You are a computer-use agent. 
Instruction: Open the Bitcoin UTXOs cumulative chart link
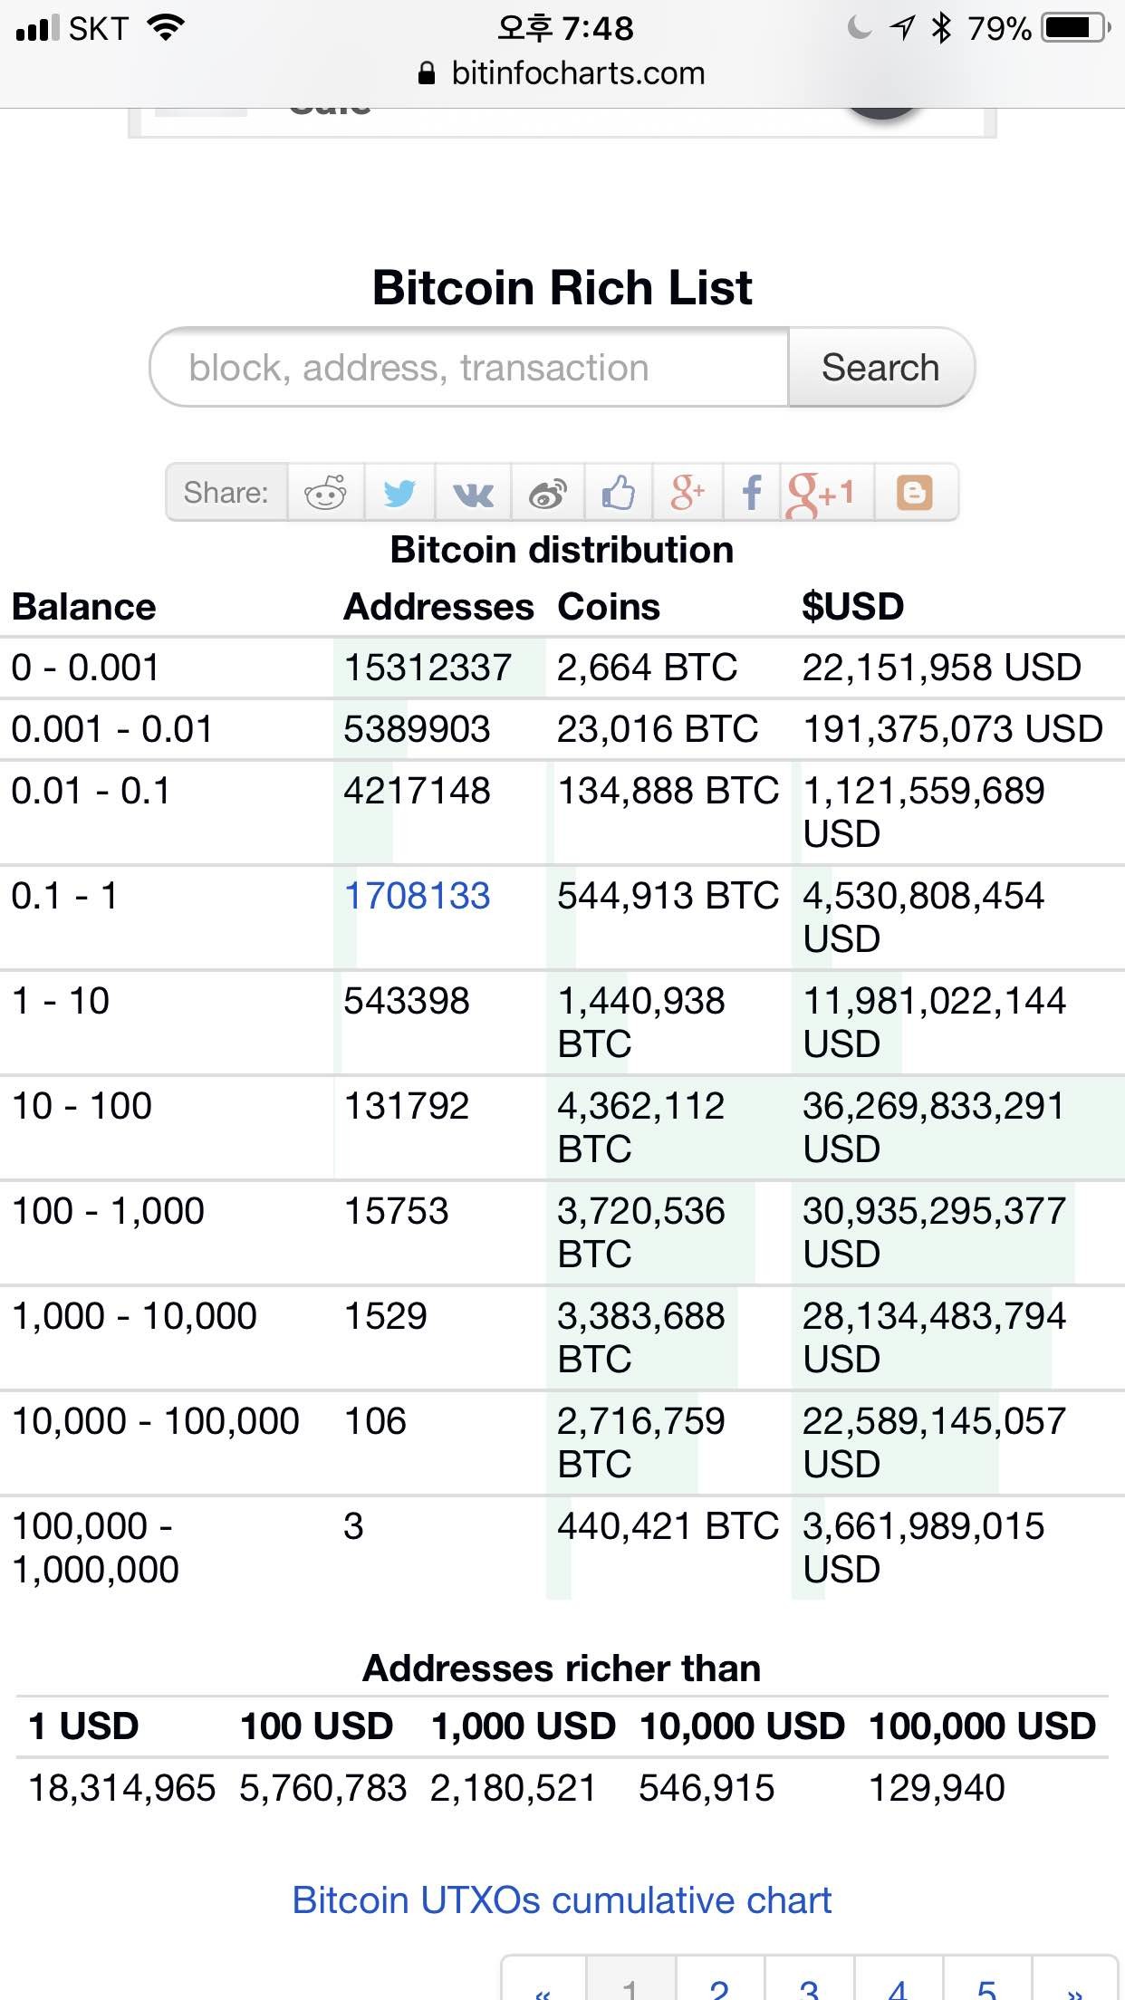click(562, 1899)
